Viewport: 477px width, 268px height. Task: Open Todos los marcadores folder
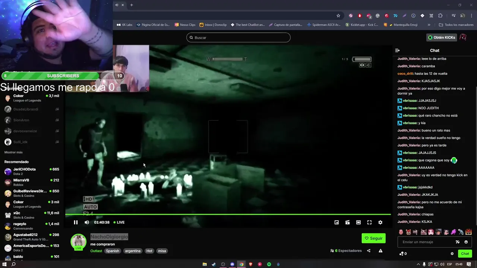pyautogui.click(x=456, y=25)
